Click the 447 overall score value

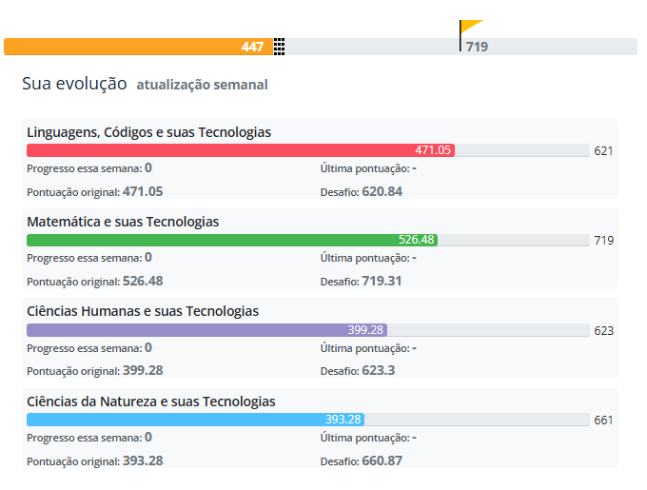pos(252,47)
